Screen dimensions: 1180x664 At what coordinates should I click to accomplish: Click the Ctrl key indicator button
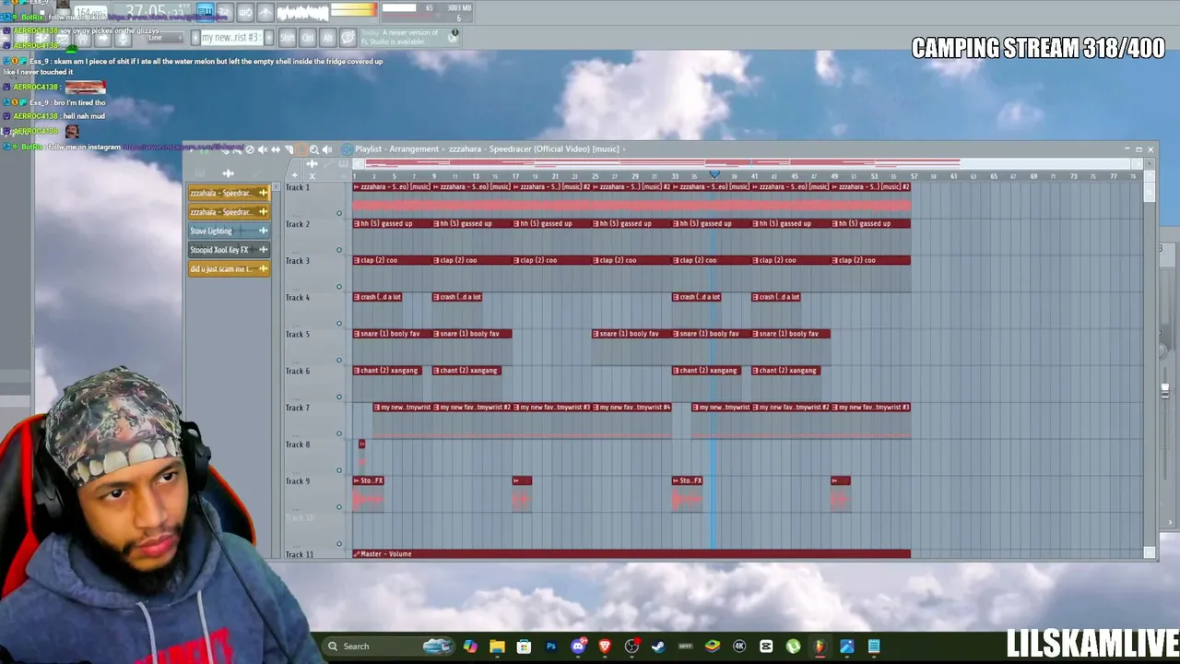[x=307, y=38]
